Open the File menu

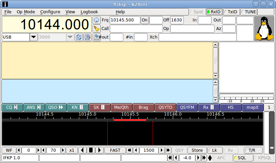tap(8, 12)
